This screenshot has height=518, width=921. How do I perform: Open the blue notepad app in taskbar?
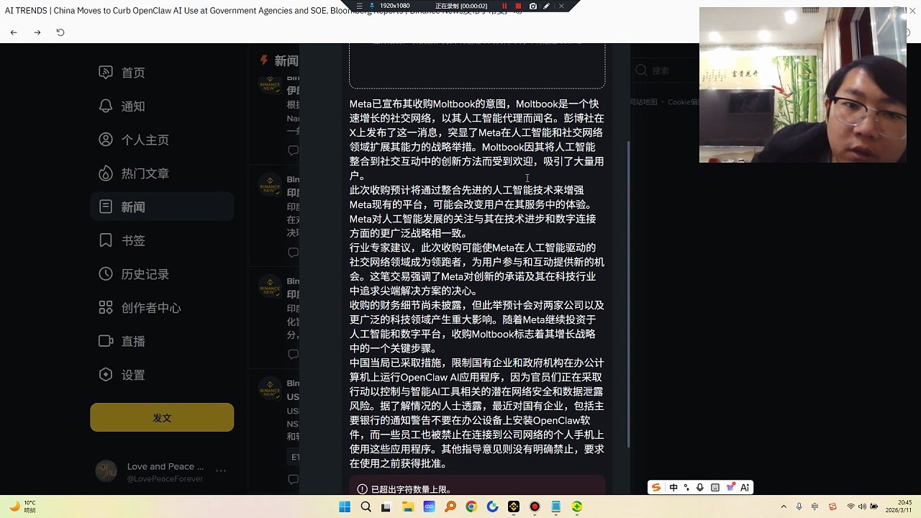tap(556, 506)
